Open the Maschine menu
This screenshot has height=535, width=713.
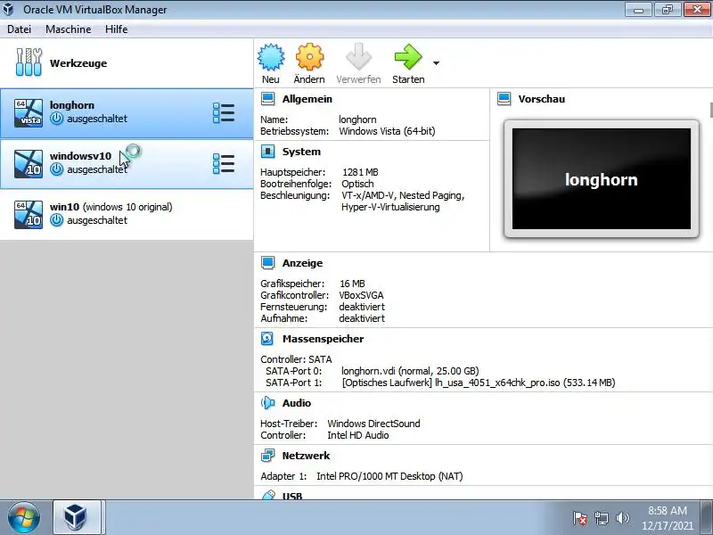[69, 29]
